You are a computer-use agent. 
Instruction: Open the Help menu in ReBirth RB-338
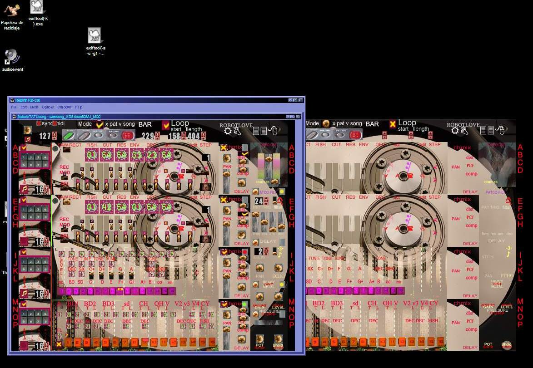pos(79,107)
